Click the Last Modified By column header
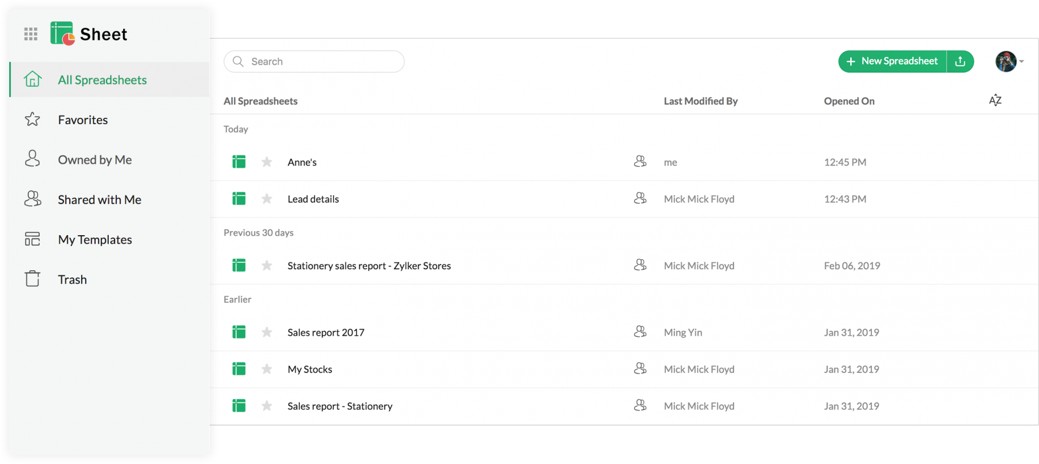 (700, 101)
